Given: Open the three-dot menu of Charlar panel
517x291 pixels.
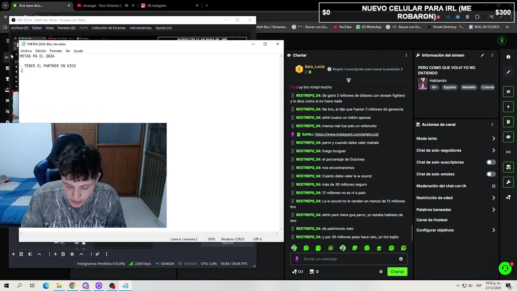Looking at the screenshot, I should point(406,55).
